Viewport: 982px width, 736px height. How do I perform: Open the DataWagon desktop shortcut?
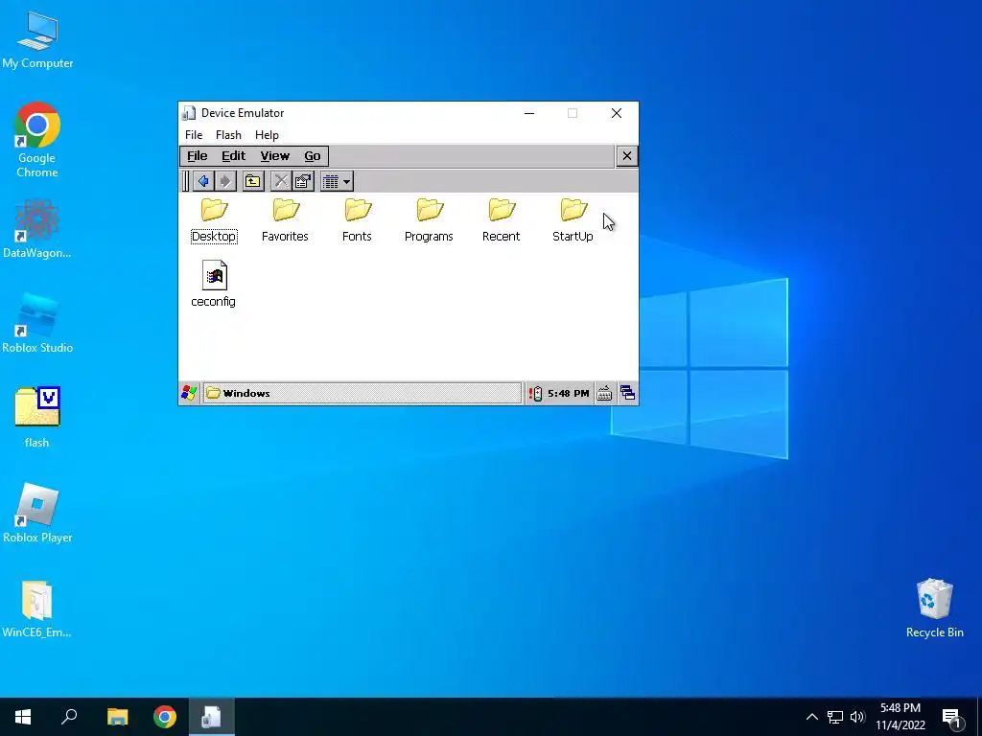coord(37,229)
